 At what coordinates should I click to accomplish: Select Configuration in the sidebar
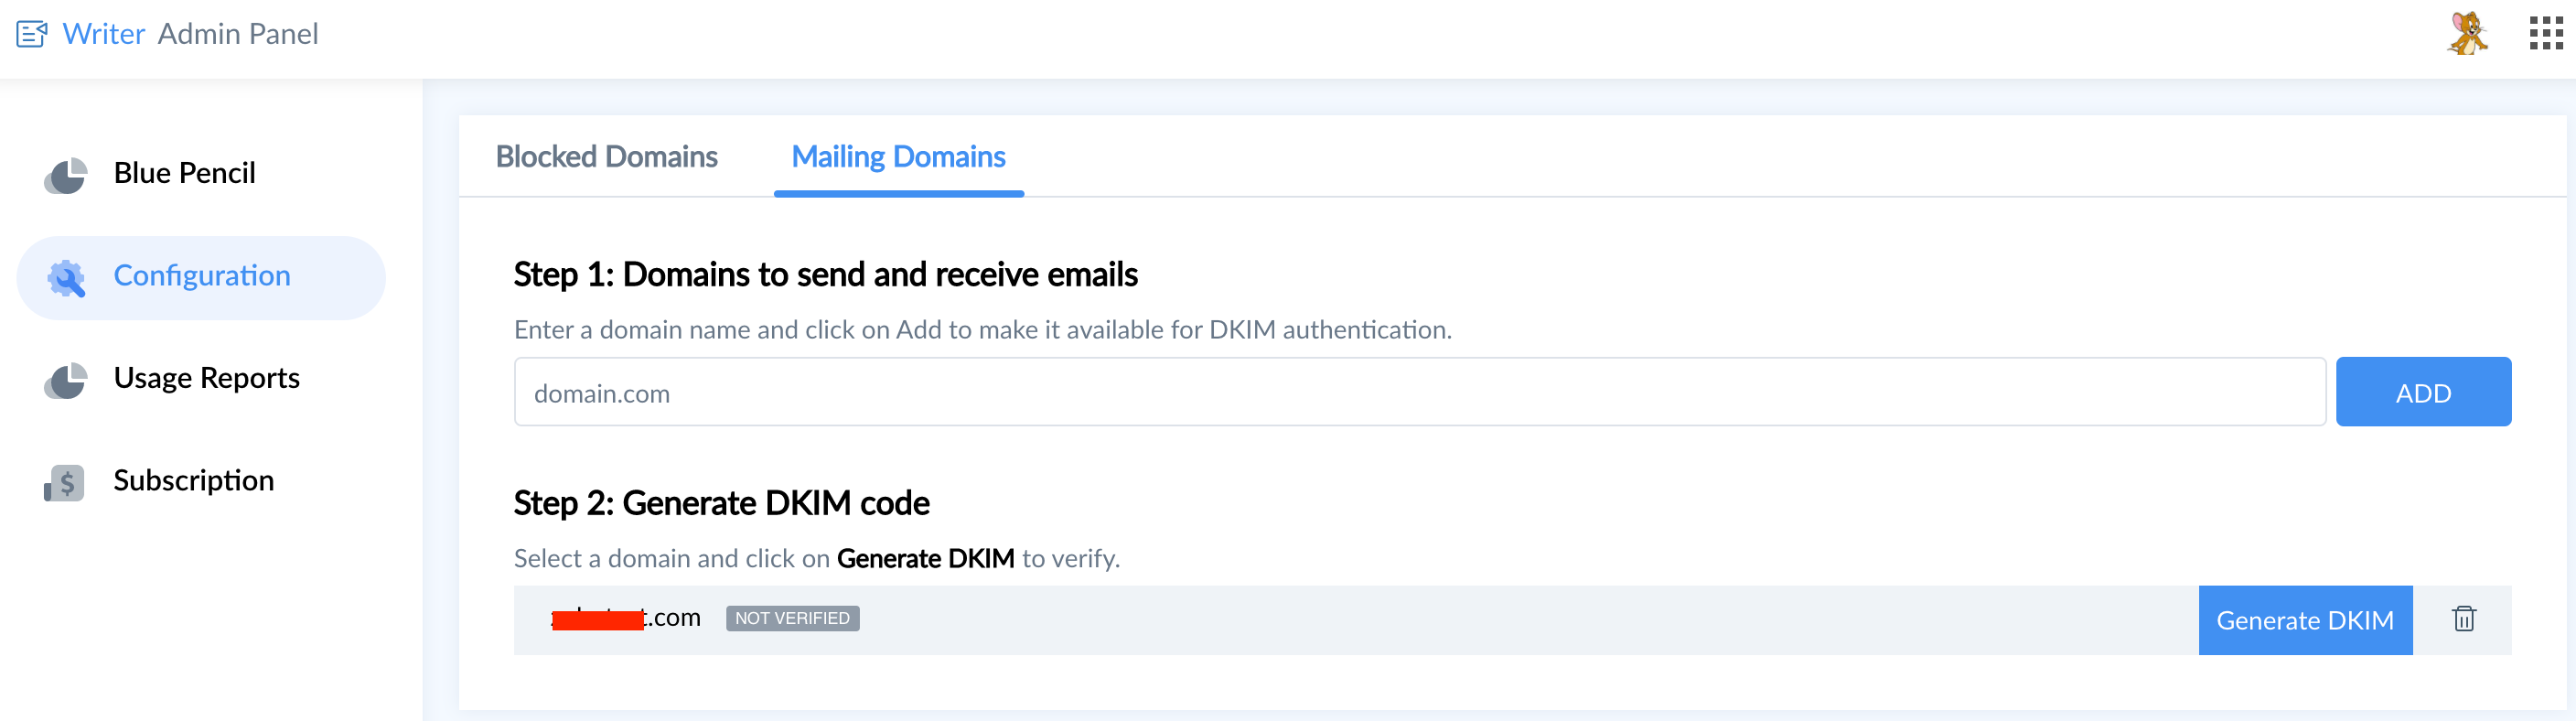pos(201,276)
